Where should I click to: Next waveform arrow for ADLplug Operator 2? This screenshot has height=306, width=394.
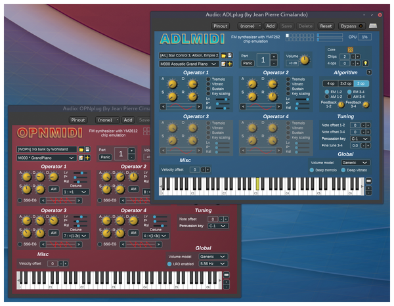click(278, 106)
